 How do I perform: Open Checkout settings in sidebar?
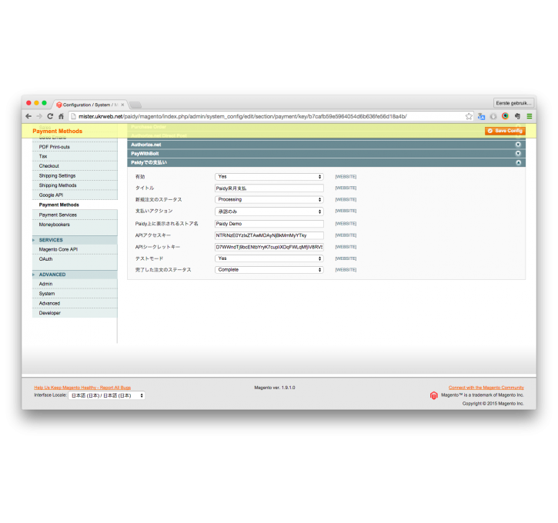point(75,166)
